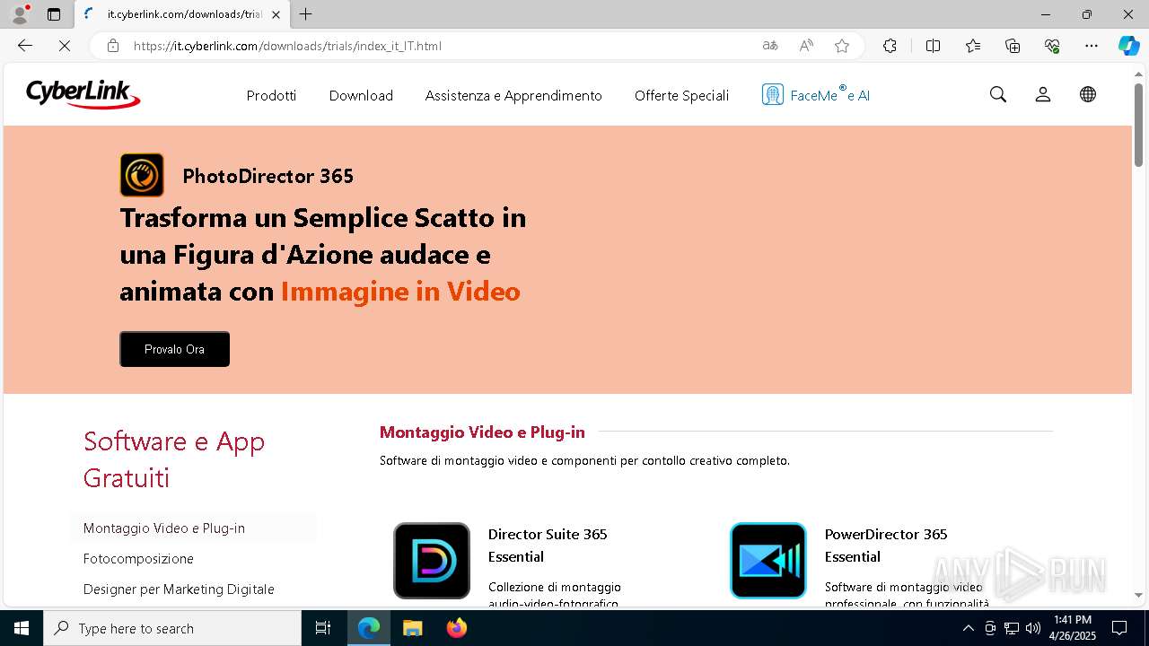Add page to favorites star

[x=842, y=46]
